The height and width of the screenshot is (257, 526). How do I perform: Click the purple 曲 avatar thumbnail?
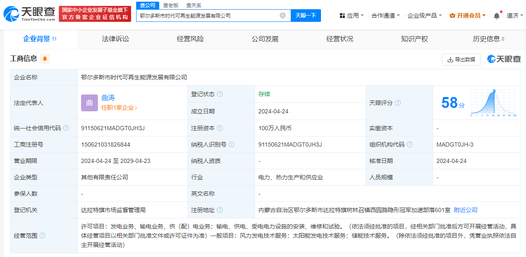click(x=89, y=103)
